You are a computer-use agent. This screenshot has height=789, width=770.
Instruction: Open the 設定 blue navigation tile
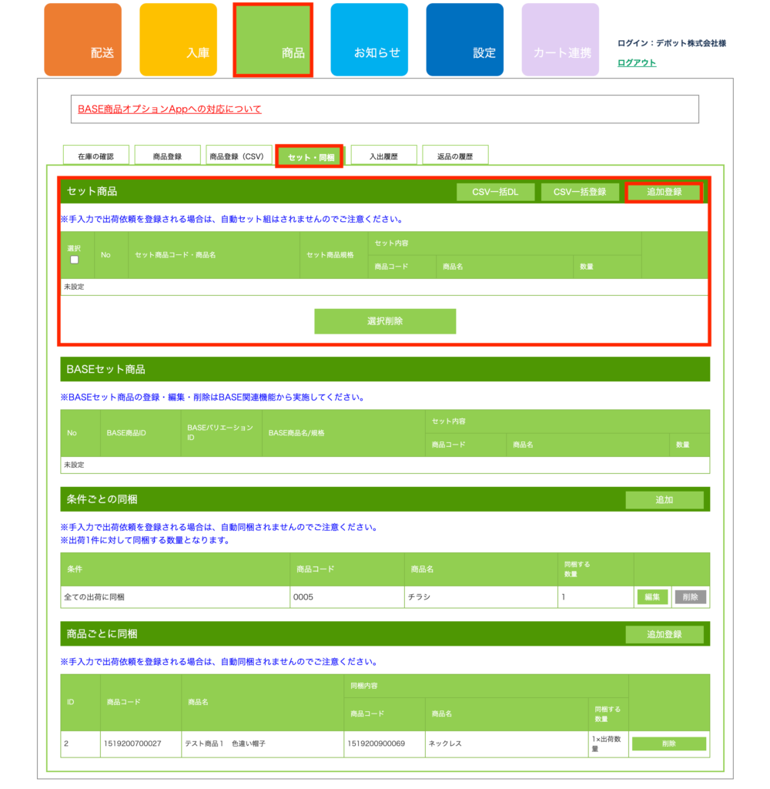(464, 40)
